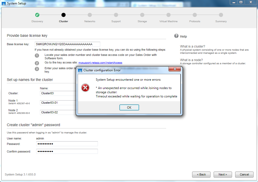Image resolution: width=258 pixels, height=182 pixels.
Task: Click the 'What is a node?' help heading
Action: coord(191,60)
